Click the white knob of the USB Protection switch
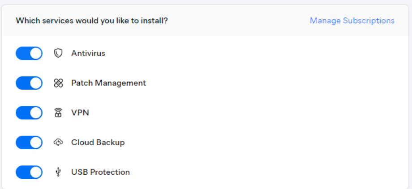 pyautogui.click(x=36, y=172)
